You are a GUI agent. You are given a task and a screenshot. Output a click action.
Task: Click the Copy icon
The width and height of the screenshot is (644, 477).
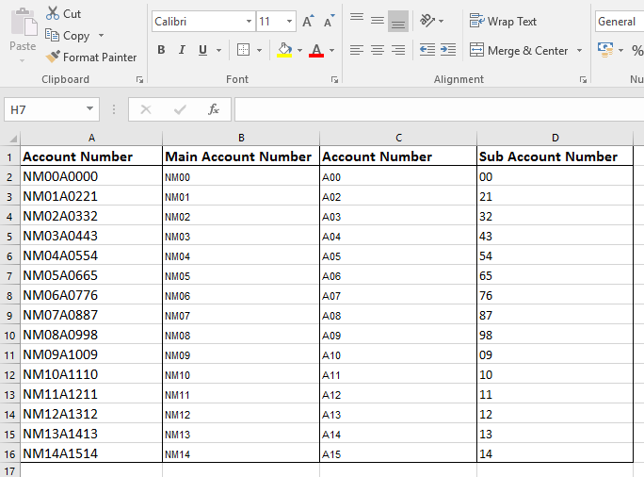pyautogui.click(x=52, y=35)
